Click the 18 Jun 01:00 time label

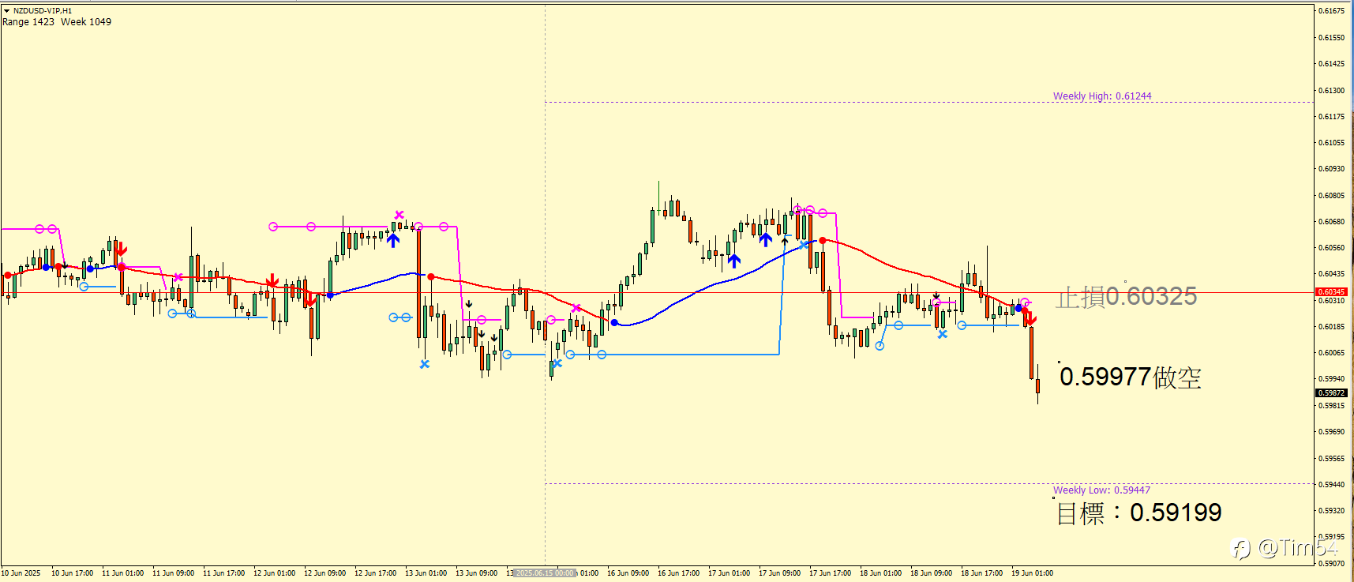pyautogui.click(x=880, y=573)
